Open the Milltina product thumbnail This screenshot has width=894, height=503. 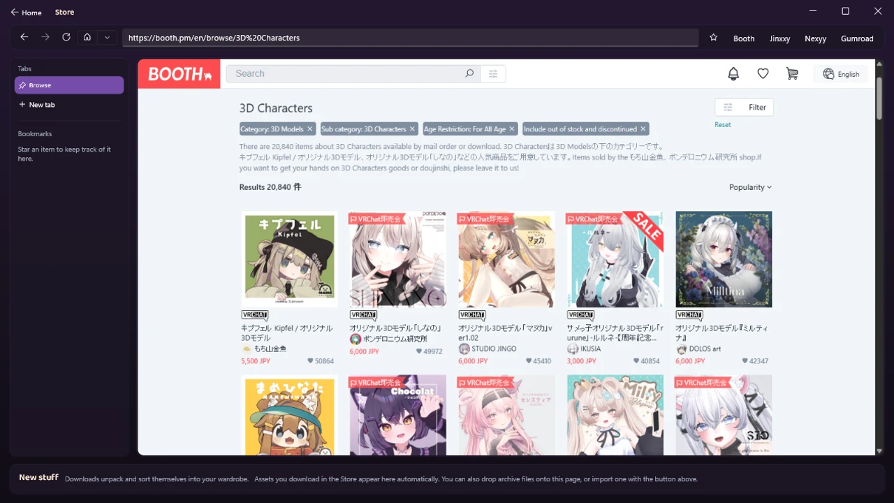click(x=724, y=259)
